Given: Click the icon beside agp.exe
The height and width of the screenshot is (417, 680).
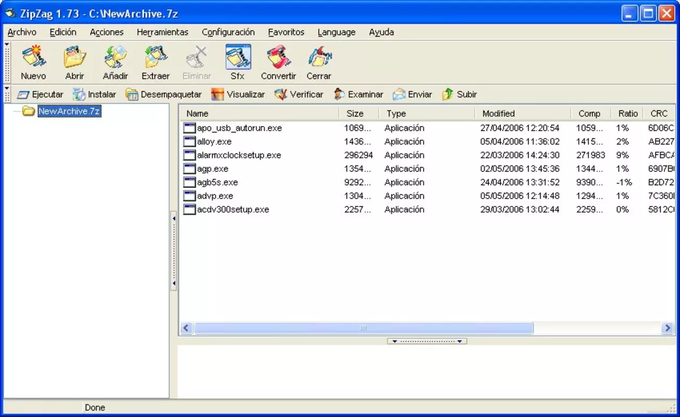Looking at the screenshot, I should coord(189,169).
